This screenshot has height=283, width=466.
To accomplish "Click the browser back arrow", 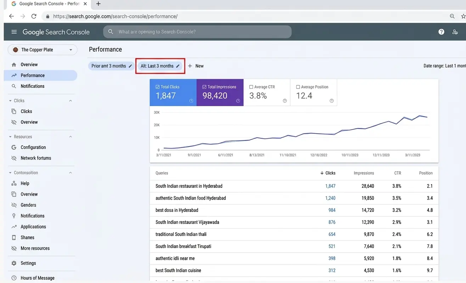I will coord(11,16).
